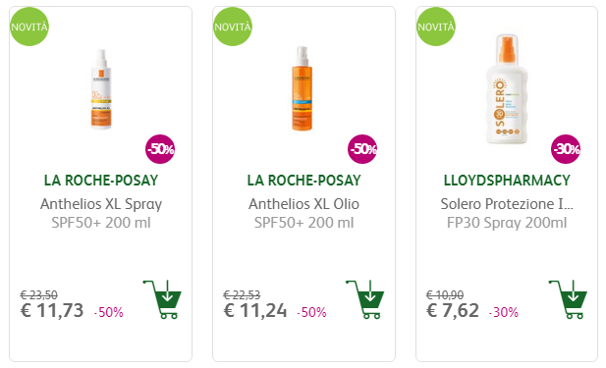Open first LA ROCHE-POSAY brand link
Screen dimensions: 606x368
pyautogui.click(x=101, y=181)
